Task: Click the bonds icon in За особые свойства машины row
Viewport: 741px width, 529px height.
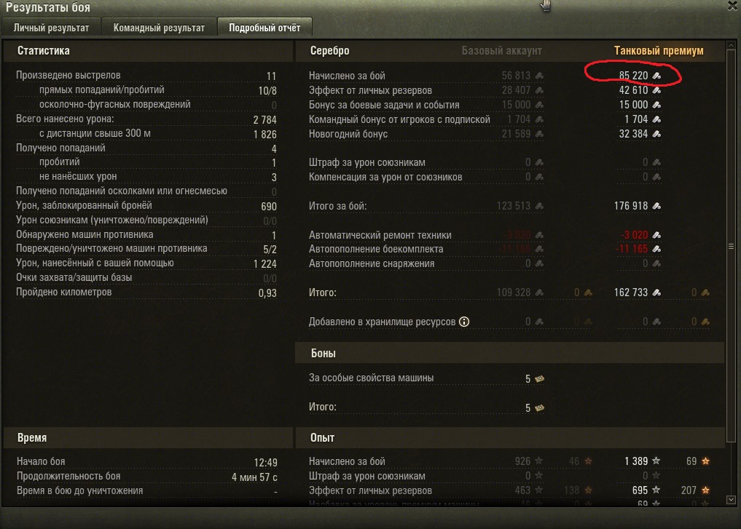Action: click(x=539, y=378)
